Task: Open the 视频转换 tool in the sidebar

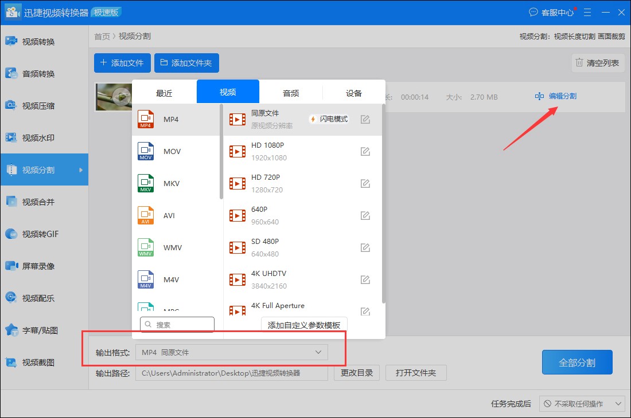Action: click(44, 41)
